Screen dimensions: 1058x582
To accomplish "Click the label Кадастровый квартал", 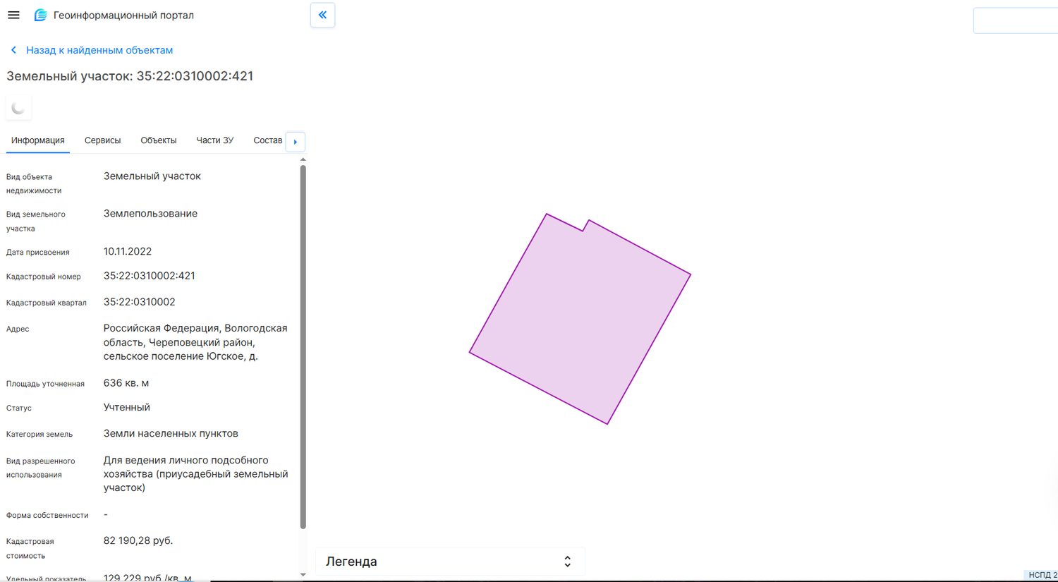I will [47, 303].
